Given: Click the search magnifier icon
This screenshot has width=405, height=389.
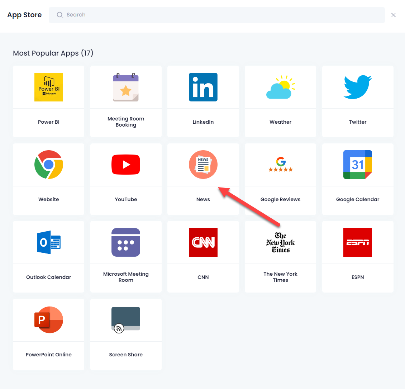Looking at the screenshot, I should [x=60, y=15].
